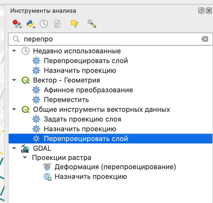The width and height of the screenshot is (213, 203).
Task: Collapse Общие инструменты векторных данных group
Action: click(14, 109)
